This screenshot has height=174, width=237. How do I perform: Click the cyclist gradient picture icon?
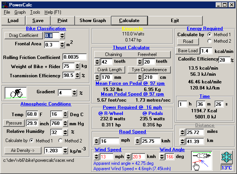click(16, 93)
